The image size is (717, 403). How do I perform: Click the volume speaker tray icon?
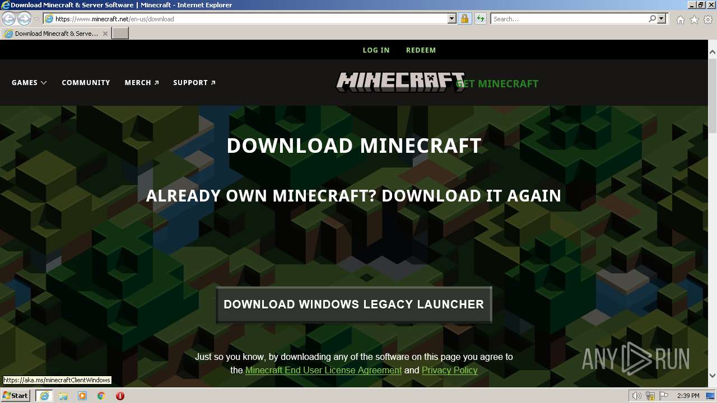[637, 396]
